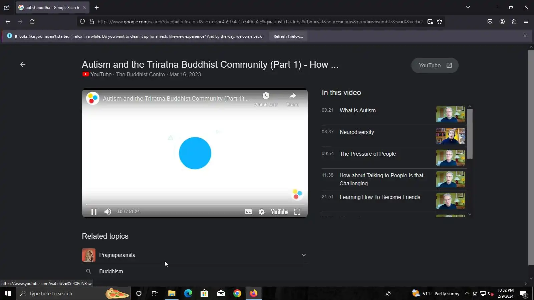Click the What Is Autism chapter thumbnail

pos(451,114)
